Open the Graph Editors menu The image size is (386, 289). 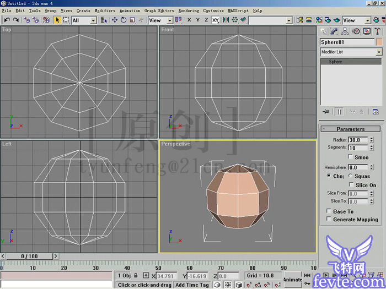click(159, 10)
